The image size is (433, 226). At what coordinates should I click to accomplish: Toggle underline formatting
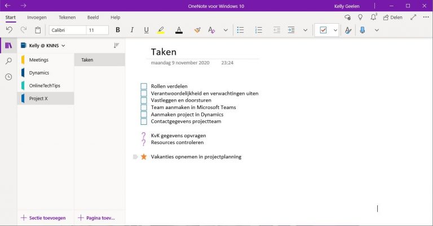tap(147, 30)
